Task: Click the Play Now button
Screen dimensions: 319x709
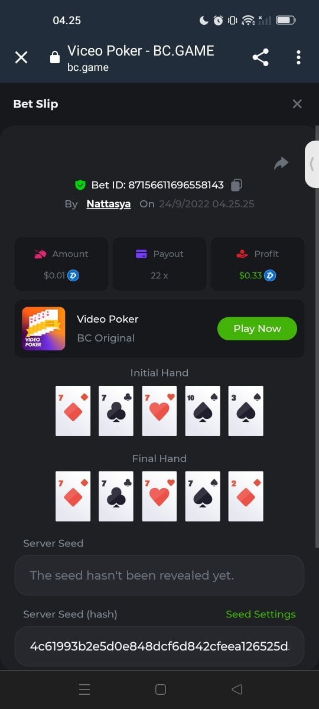Action: [257, 329]
